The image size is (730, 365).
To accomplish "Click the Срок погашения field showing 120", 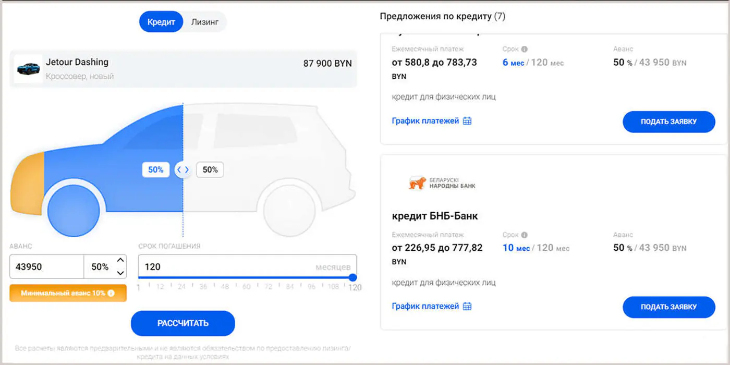I will tap(247, 266).
